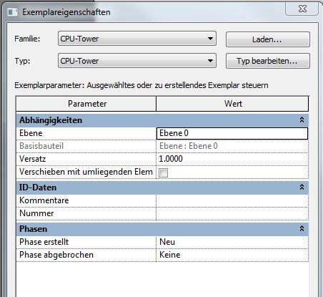This screenshot has width=323, height=297.
Task: Click the Kommentare value field
Action: [232, 200]
